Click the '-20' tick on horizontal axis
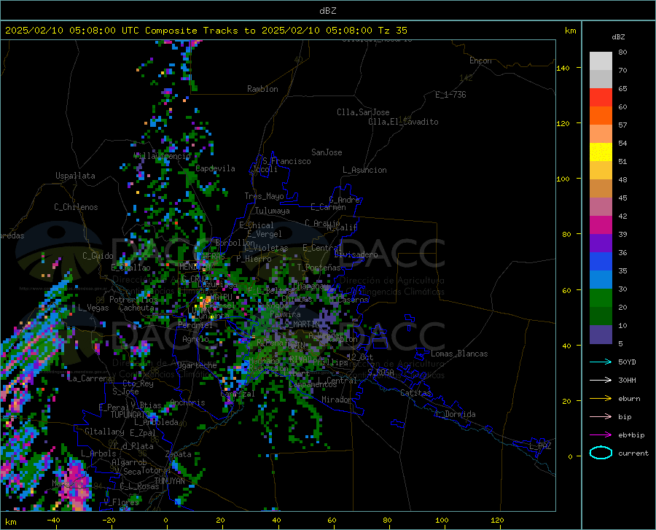Screen dimensions: 656x530 (x=109, y=520)
